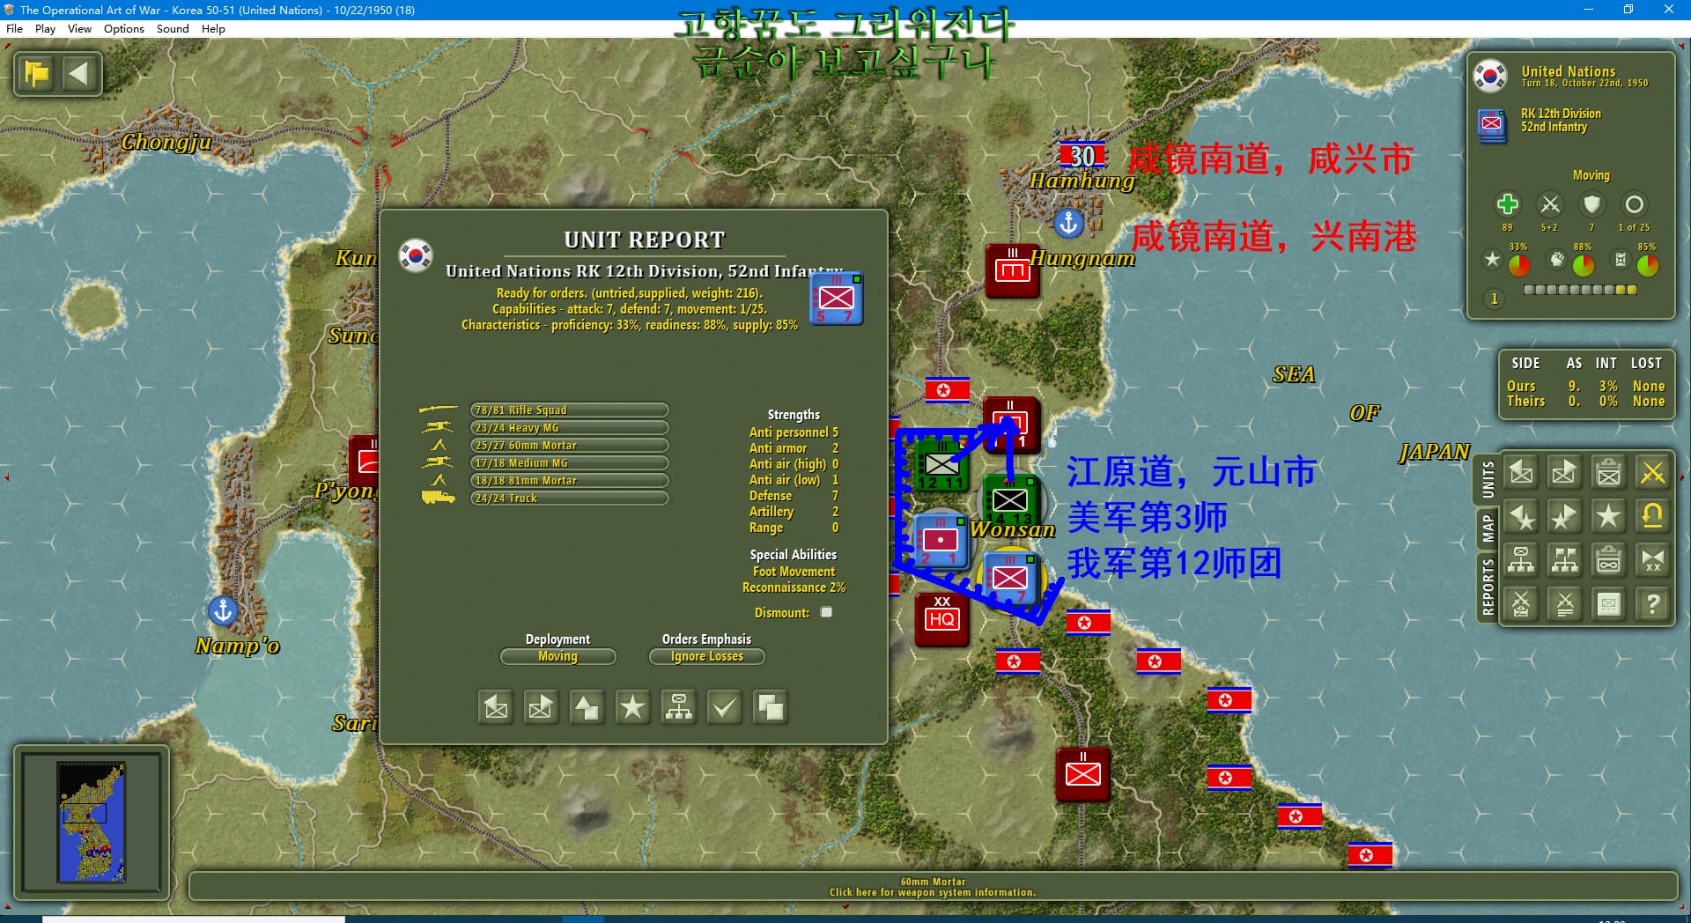Open the Help menu
Viewport: 1691px width, 923px height.
coord(213,28)
